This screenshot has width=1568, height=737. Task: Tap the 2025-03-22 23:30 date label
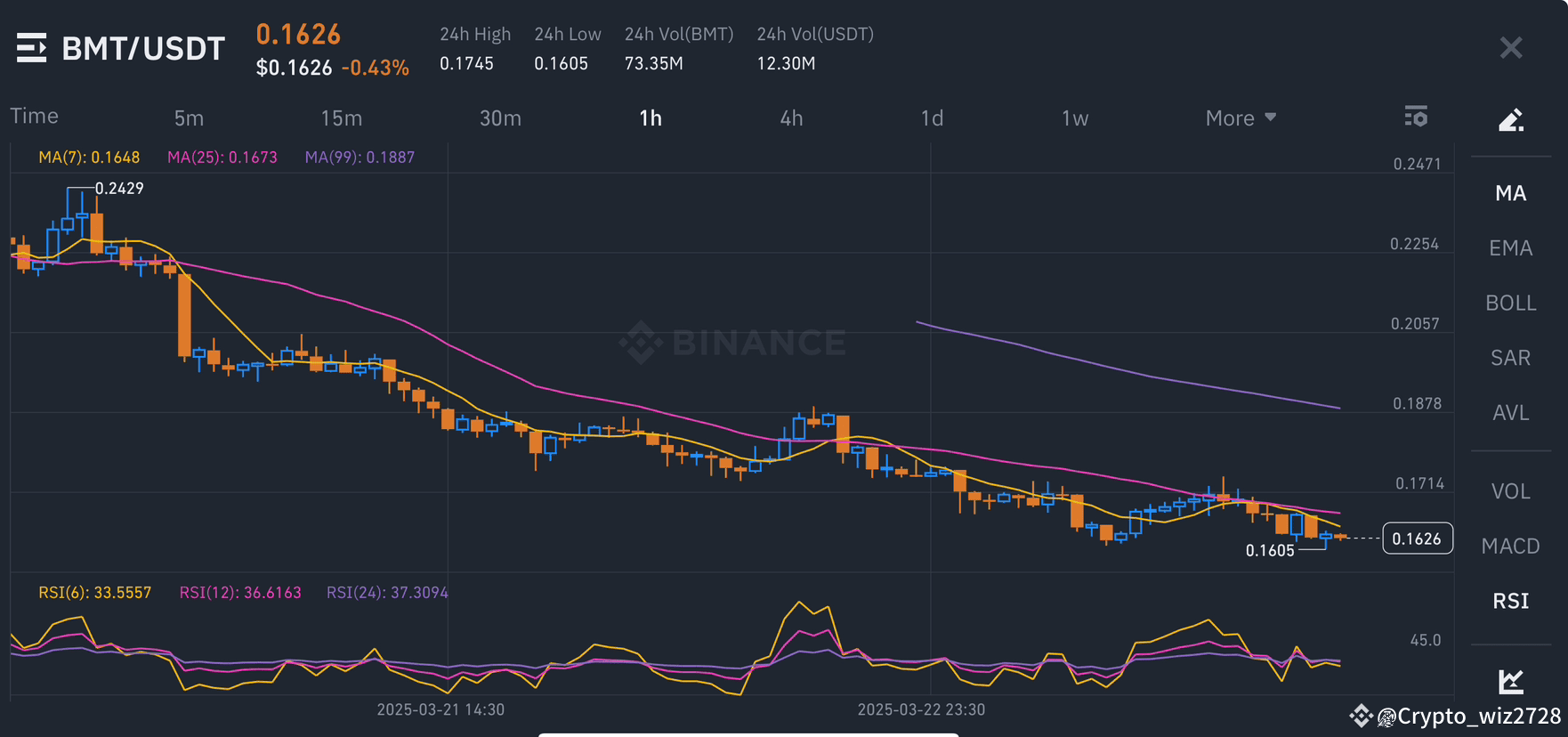coord(921,709)
